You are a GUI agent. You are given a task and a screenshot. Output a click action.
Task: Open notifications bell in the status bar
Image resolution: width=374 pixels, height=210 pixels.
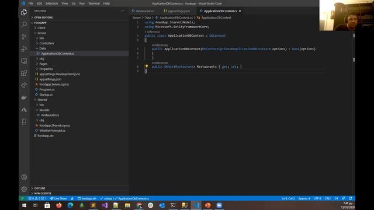351,198
